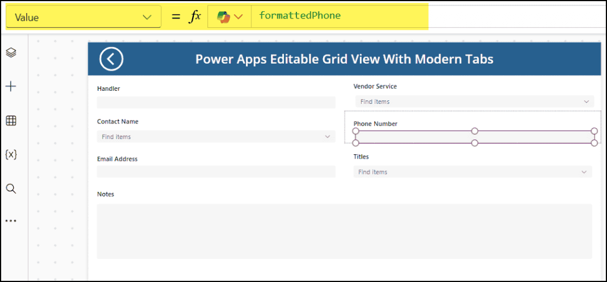
Task: Open the Variables {x} icon
Action: (x=11, y=155)
